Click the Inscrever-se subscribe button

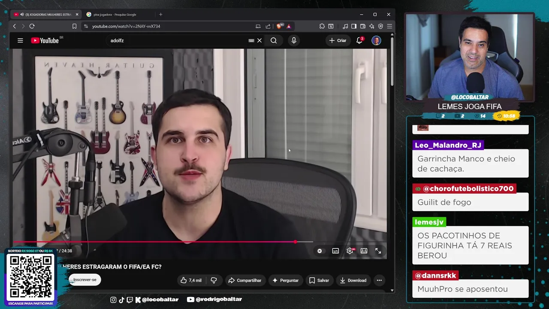coord(85,280)
